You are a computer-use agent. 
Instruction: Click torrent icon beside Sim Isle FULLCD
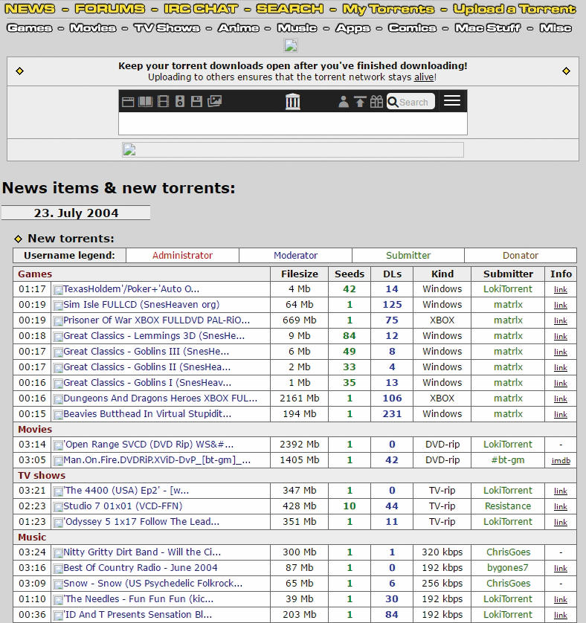[x=58, y=306]
